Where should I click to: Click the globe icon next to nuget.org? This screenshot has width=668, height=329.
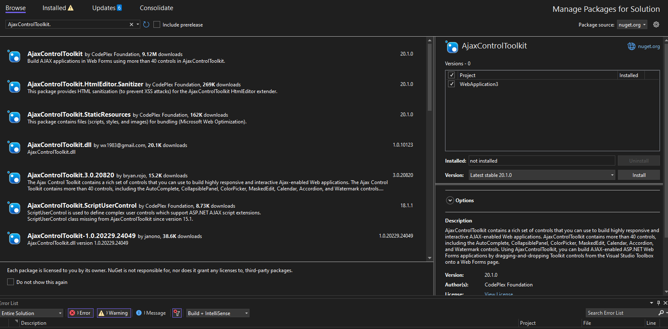[x=631, y=46]
